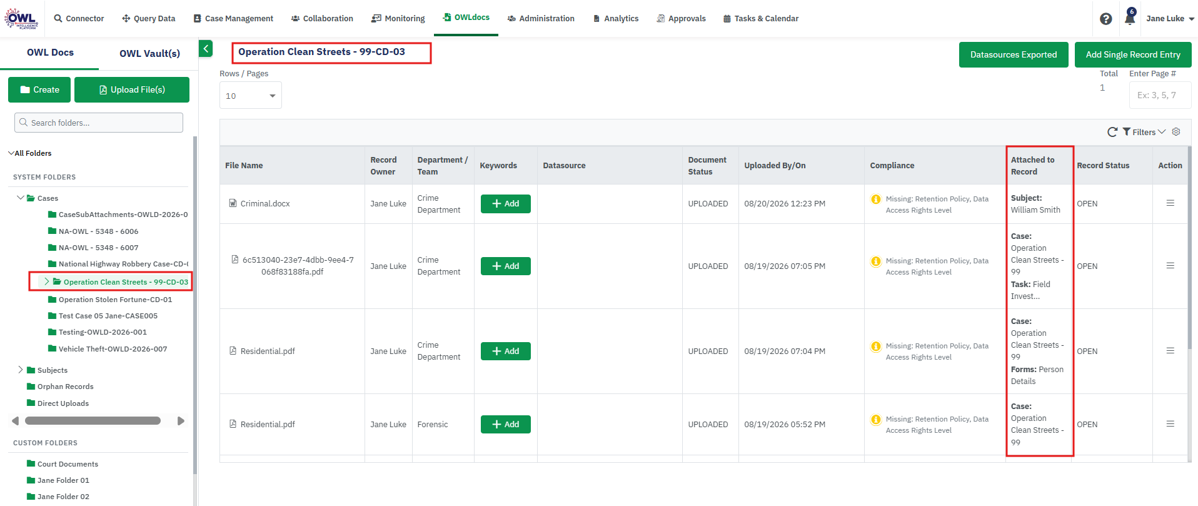Click the Criminal.docx file icon
Screen dimensions: 1198x506
[x=233, y=203]
